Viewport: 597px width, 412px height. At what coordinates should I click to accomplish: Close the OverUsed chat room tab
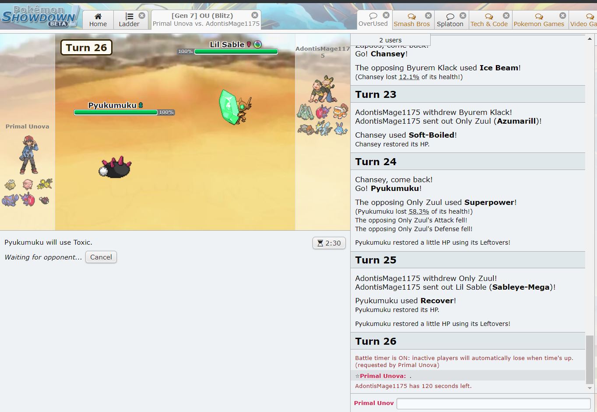(x=386, y=15)
